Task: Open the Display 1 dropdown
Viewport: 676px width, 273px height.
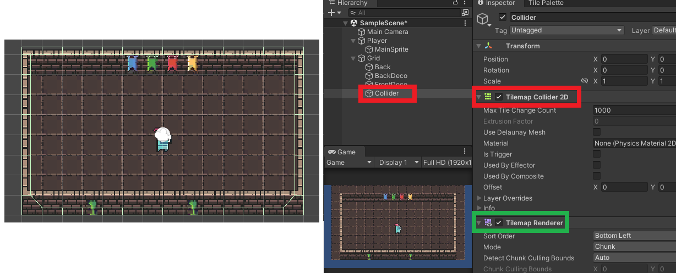Action: tap(397, 163)
